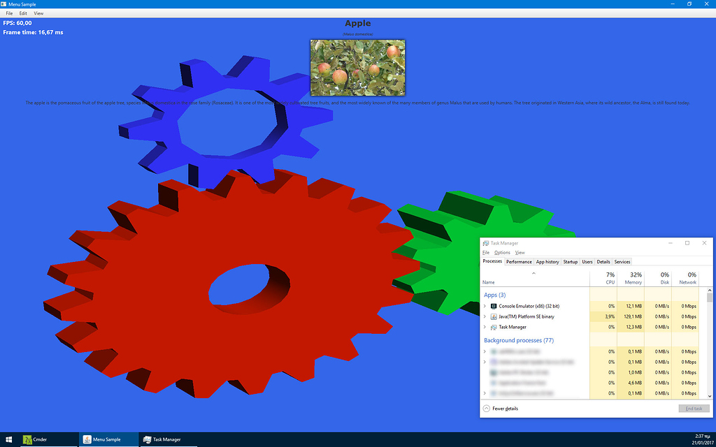Expand the Java(TM) Platform SE binary entry
The image size is (716, 447).
(485, 316)
